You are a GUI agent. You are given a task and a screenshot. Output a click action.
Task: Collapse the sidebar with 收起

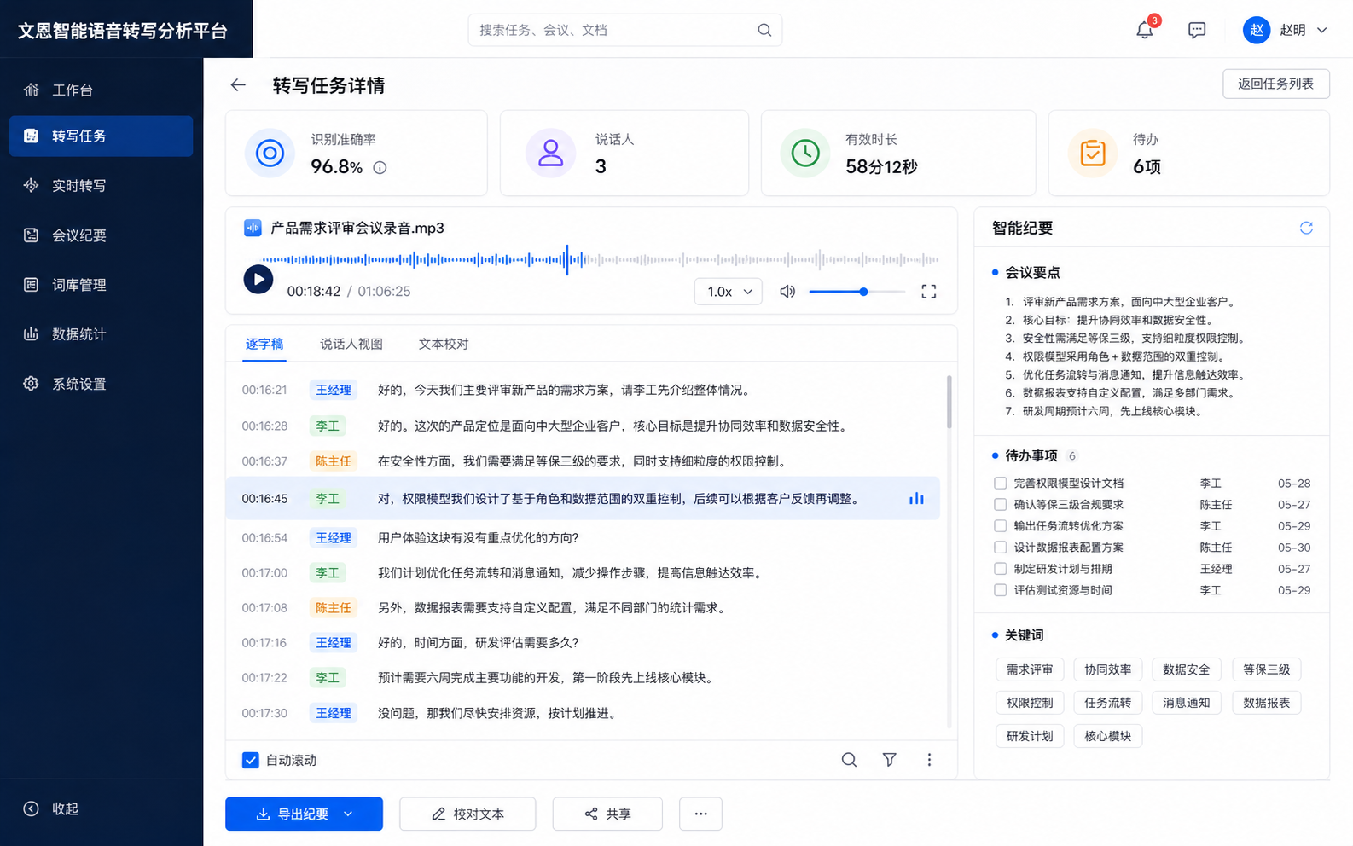(51, 808)
